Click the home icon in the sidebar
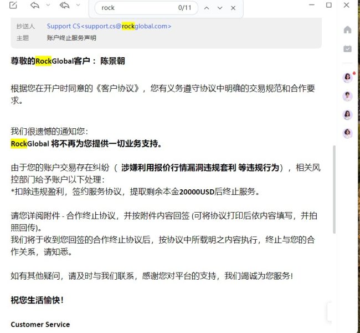The height and width of the screenshot is (333, 360). [347, 29]
